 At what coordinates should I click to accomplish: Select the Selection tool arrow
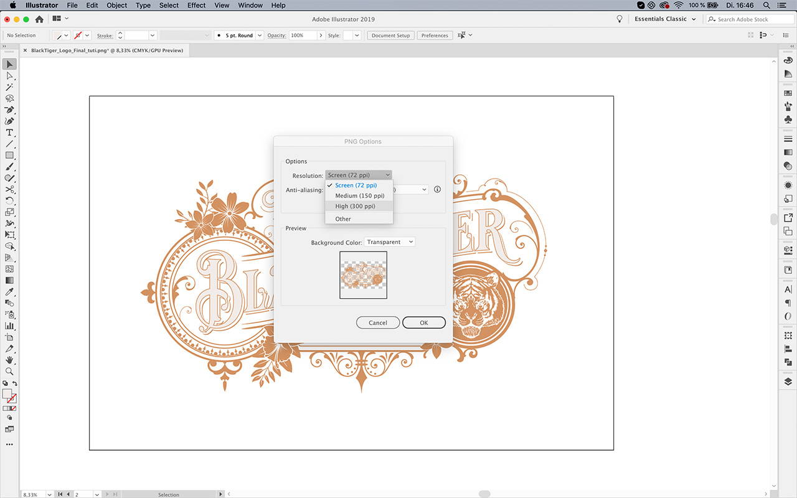[9, 64]
